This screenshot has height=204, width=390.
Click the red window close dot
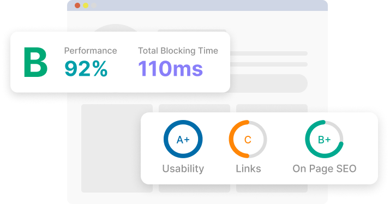pyautogui.click(x=77, y=5)
